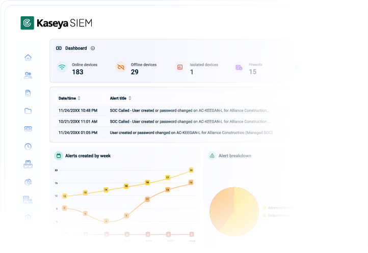Screen dimensions: 368x253
Task: Open the Home icon in sidebar
Action: pos(28,58)
